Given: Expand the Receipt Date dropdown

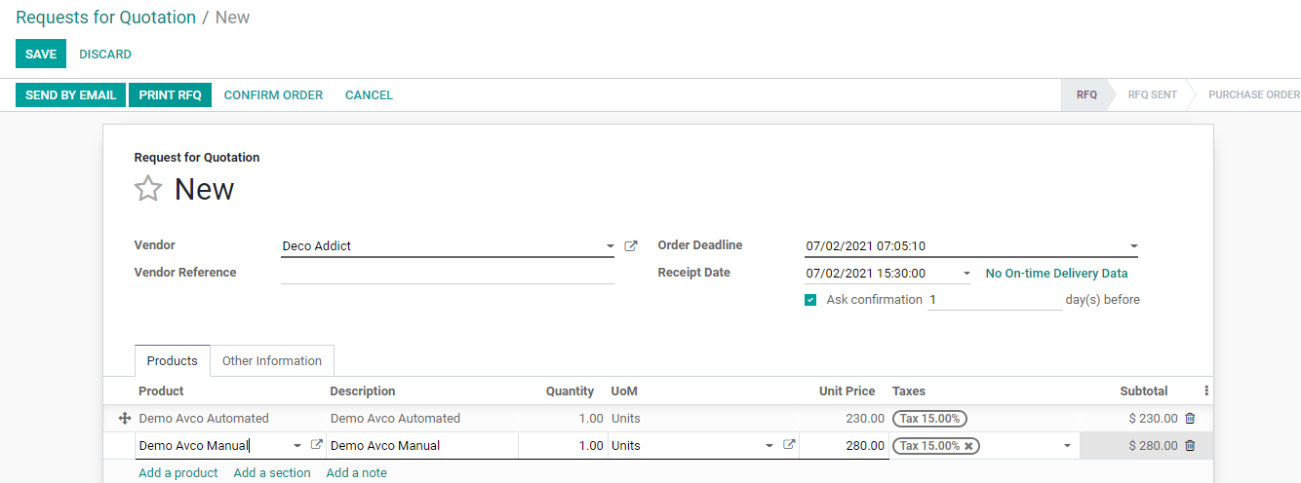Looking at the screenshot, I should [966, 274].
